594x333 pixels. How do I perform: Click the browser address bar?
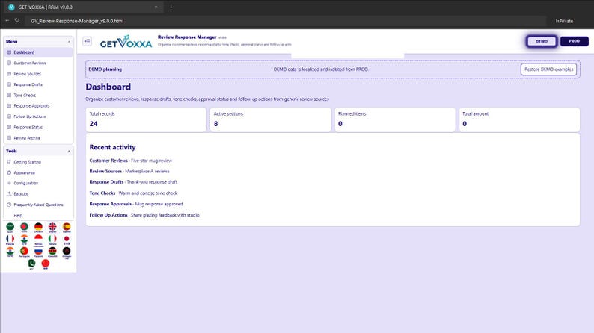[x=286, y=21]
